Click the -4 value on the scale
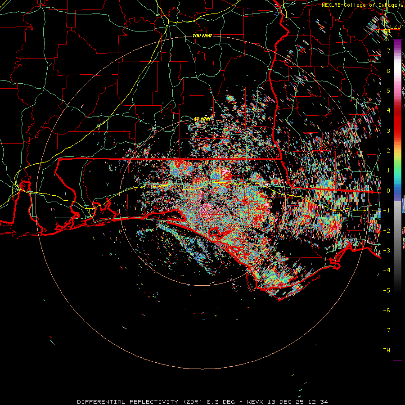The width and height of the screenshot is (405, 405). coord(387,270)
